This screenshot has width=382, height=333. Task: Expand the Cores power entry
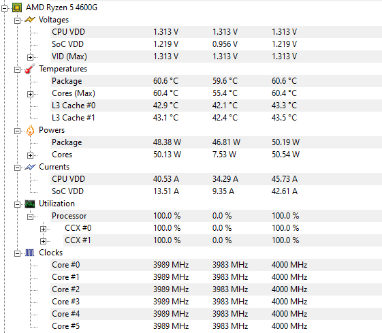30,155
